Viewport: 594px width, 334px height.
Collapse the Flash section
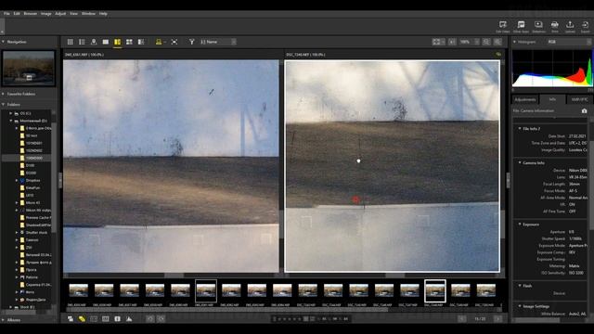[520, 286]
